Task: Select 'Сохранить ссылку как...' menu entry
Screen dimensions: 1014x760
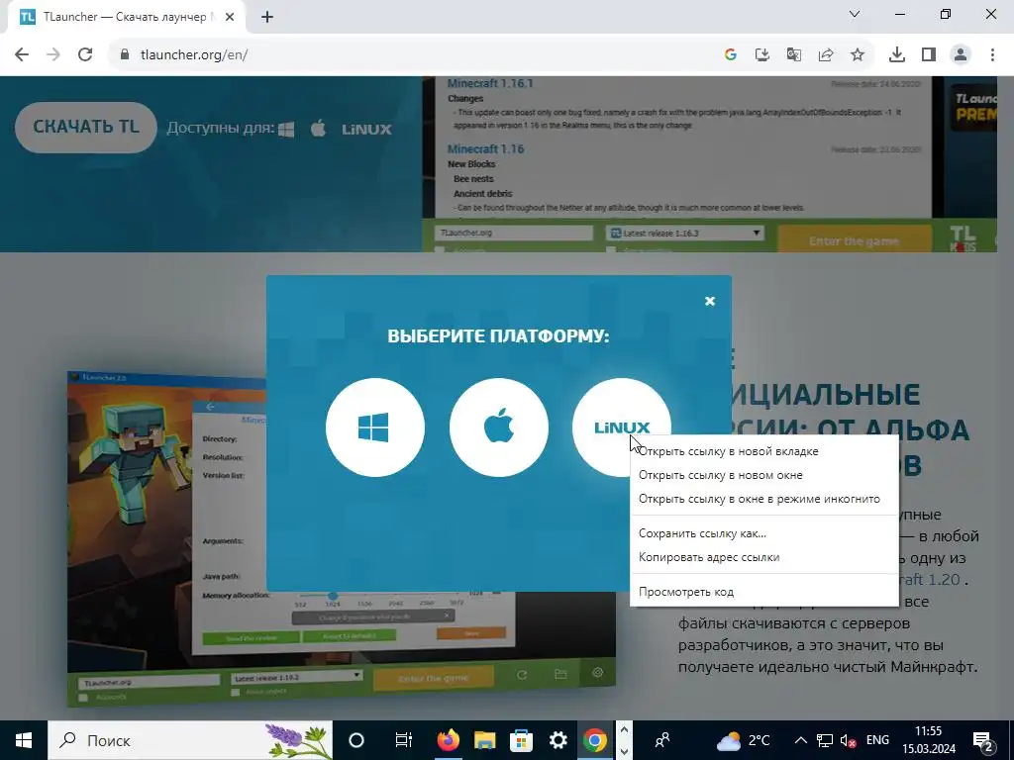Action: tap(764, 533)
